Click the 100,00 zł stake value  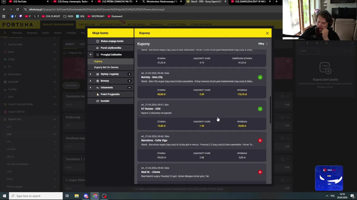coord(161,157)
